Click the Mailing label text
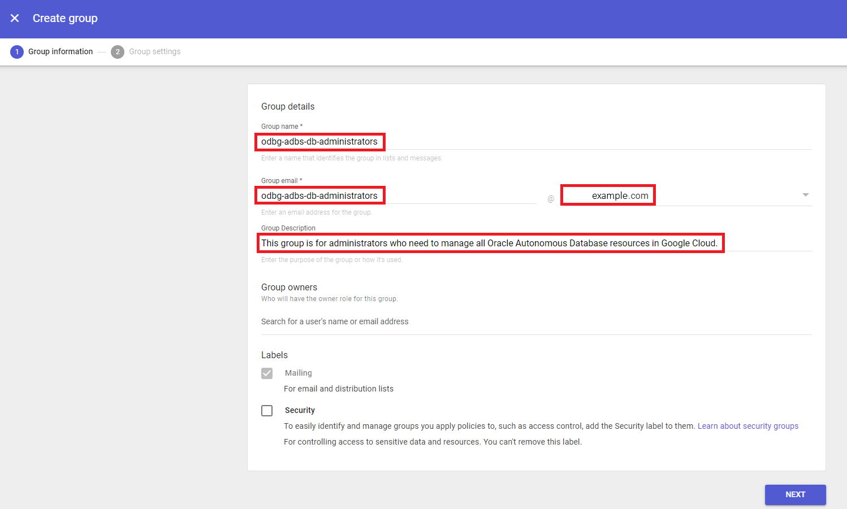The width and height of the screenshot is (847, 509). 298,373
